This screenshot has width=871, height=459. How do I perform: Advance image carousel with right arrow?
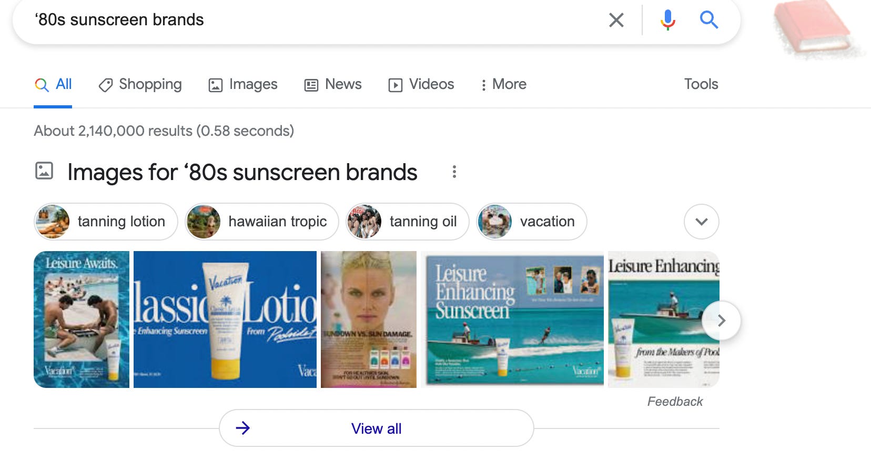(x=722, y=320)
